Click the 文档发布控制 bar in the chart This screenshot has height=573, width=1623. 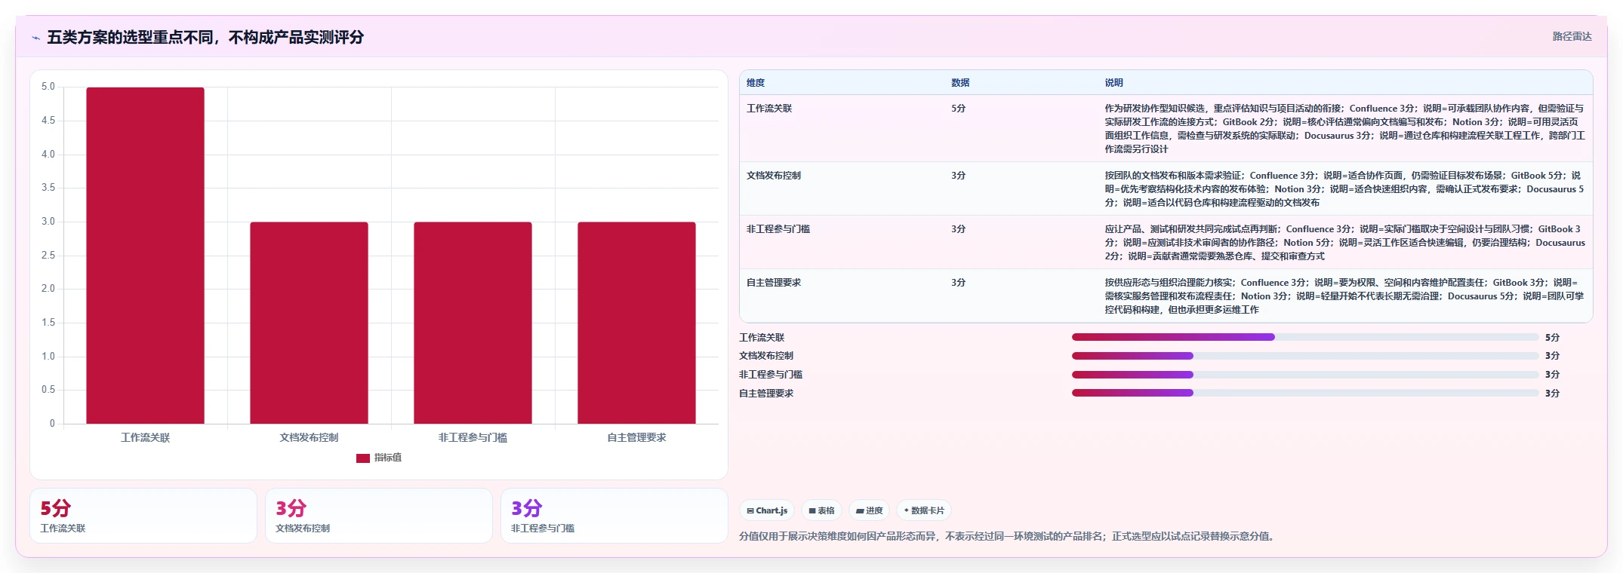click(309, 323)
